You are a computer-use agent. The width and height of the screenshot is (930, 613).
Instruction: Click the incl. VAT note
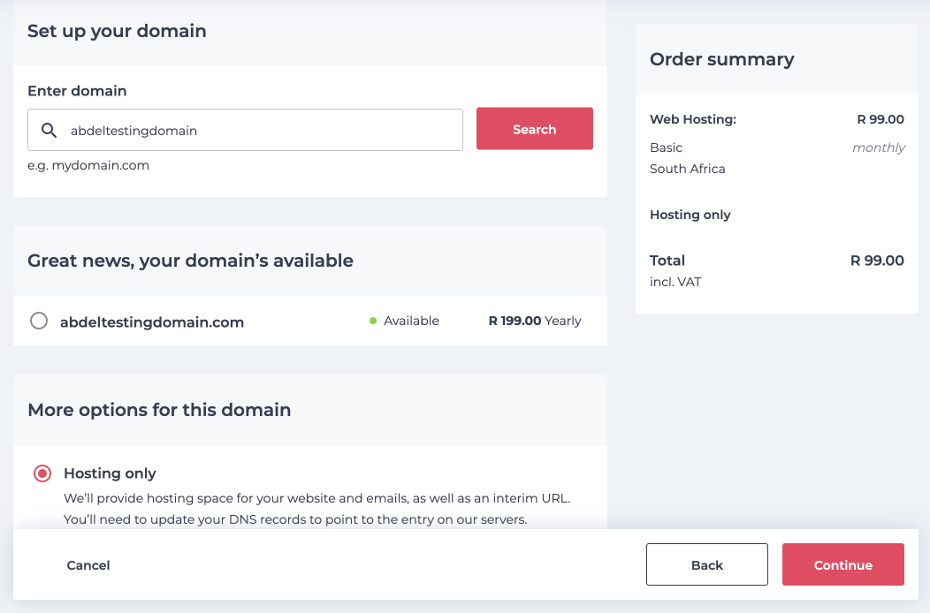tap(675, 282)
